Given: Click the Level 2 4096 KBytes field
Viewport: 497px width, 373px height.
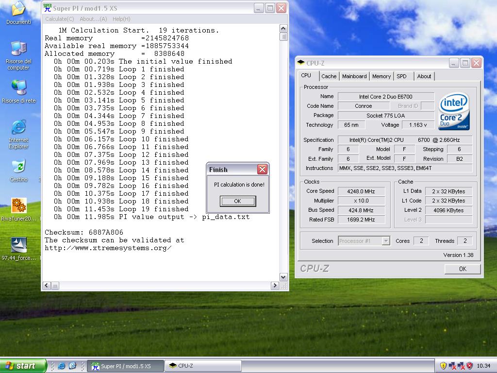Looking at the screenshot, I should (448, 210).
